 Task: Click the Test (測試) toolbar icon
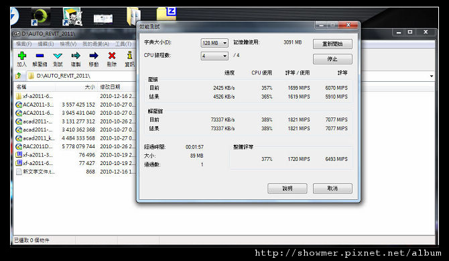(x=58, y=56)
